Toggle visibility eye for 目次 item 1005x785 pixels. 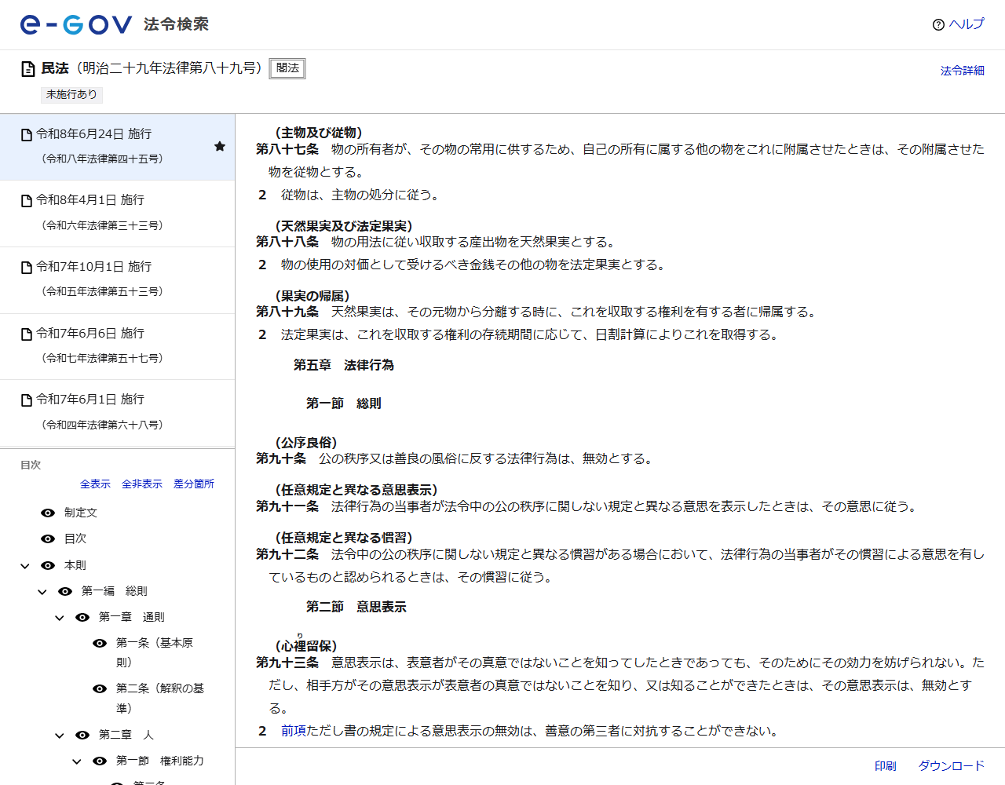point(48,539)
